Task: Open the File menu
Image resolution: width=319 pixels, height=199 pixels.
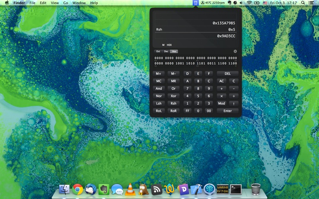Action: coord(32,3)
